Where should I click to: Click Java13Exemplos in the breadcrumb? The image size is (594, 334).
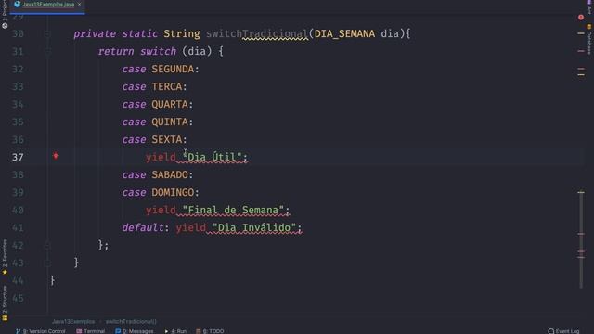pos(73,322)
